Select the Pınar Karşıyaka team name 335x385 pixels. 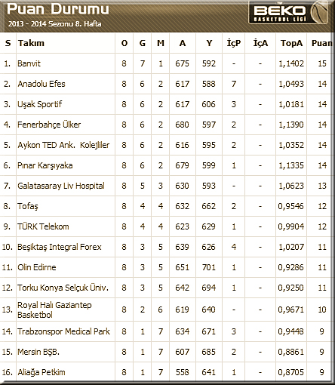point(45,165)
